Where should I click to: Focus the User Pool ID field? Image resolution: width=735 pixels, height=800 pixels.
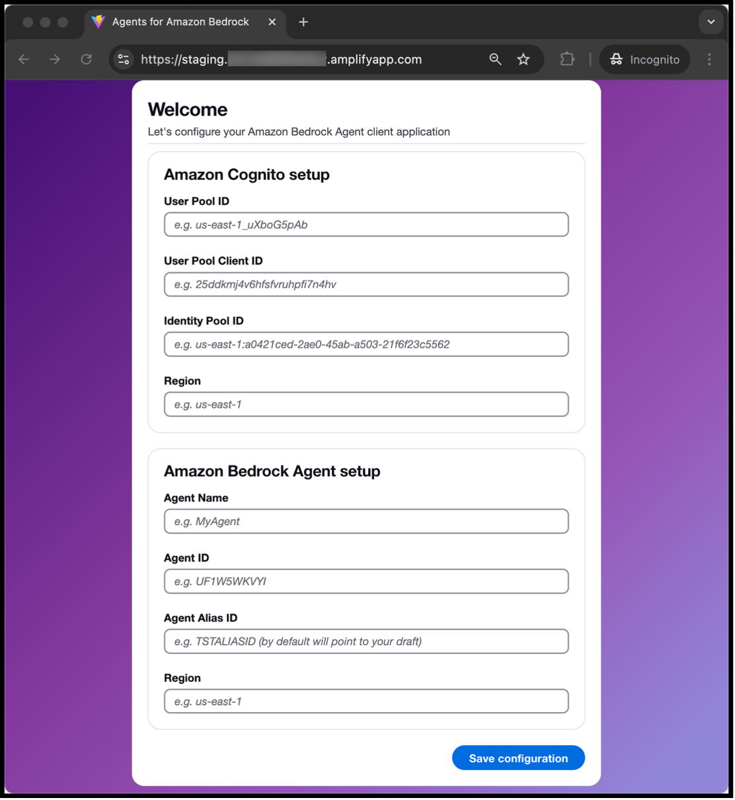(366, 225)
